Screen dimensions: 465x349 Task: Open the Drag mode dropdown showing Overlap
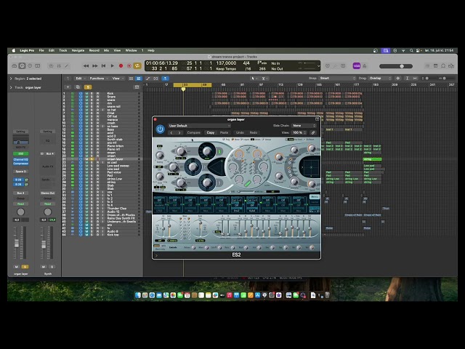(x=380, y=78)
